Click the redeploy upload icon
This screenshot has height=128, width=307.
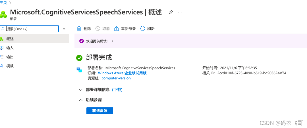point(116,29)
